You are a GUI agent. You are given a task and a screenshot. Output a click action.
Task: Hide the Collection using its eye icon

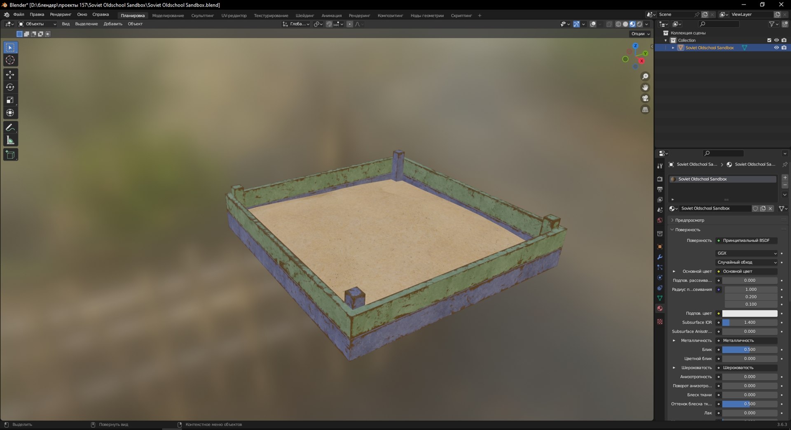[x=776, y=40]
